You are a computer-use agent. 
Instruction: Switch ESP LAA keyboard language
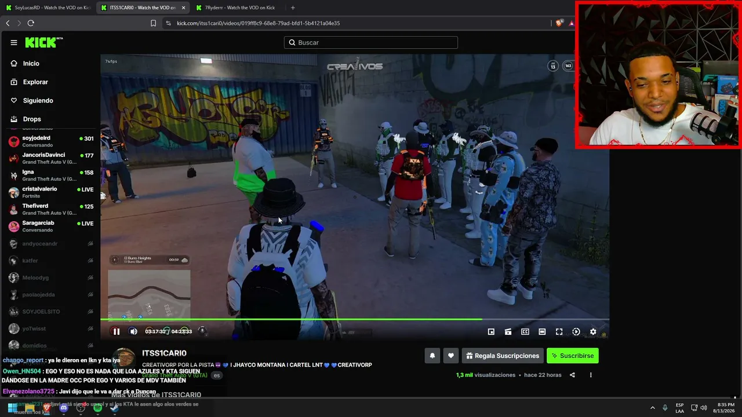tap(679, 408)
